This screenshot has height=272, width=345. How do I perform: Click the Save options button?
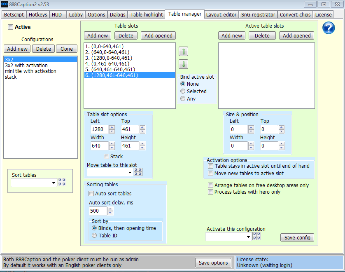(x=213, y=263)
